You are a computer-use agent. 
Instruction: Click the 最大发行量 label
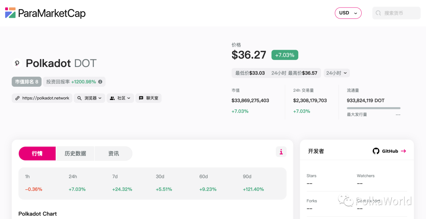(357, 115)
